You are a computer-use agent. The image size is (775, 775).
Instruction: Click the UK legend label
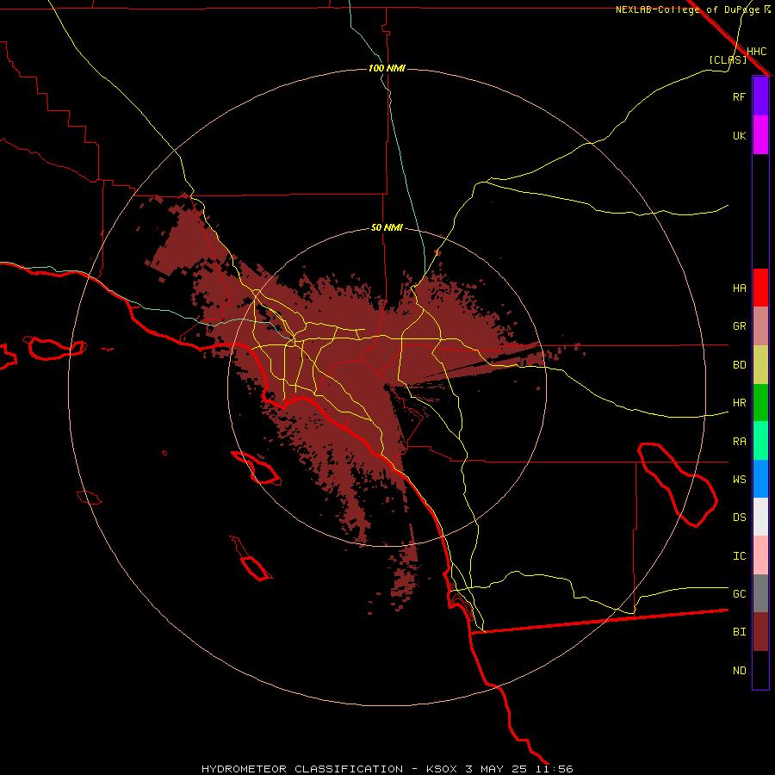coord(739,135)
